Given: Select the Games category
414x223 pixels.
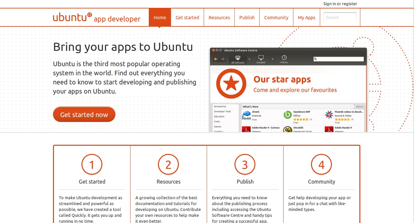Looking at the screenshot, I should coord(217,126).
